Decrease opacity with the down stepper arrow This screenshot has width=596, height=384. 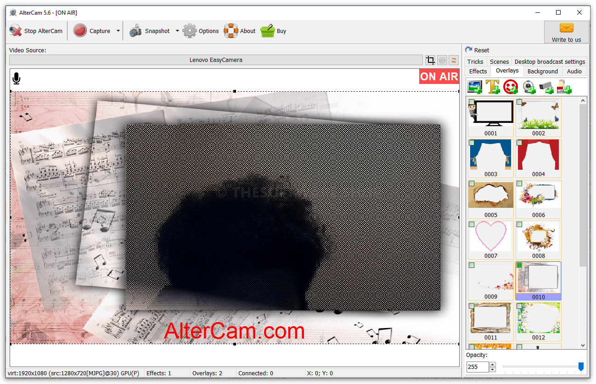click(493, 369)
